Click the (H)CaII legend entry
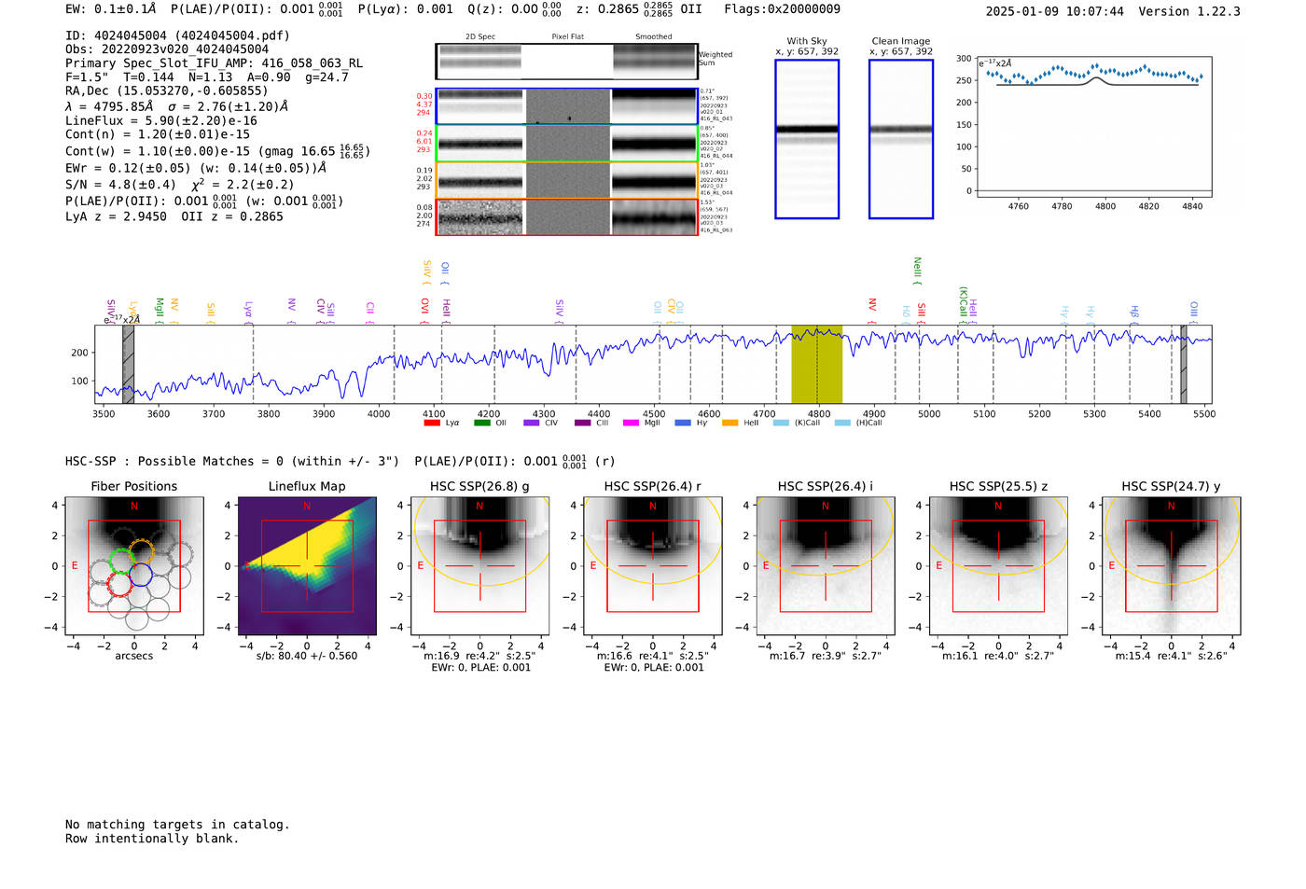The image size is (1306, 889). coord(858,423)
